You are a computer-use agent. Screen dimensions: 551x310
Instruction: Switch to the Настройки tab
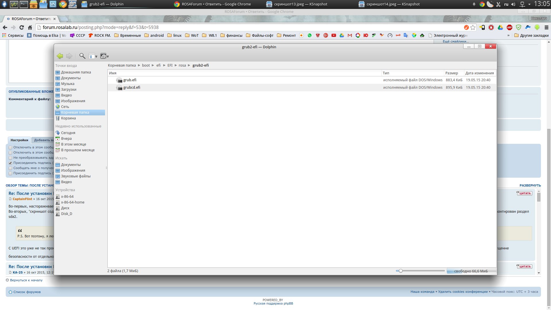pos(19,140)
